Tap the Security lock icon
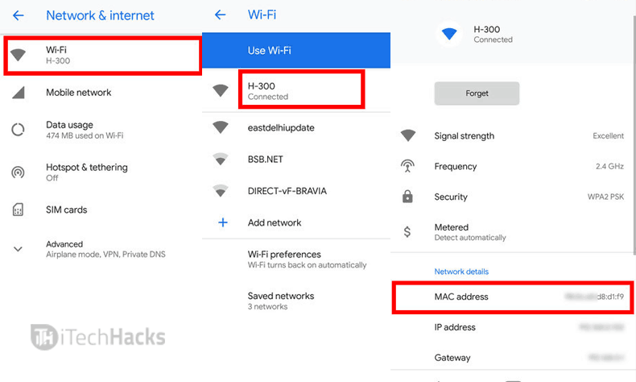Screen dimensions: 636x382 (407, 197)
